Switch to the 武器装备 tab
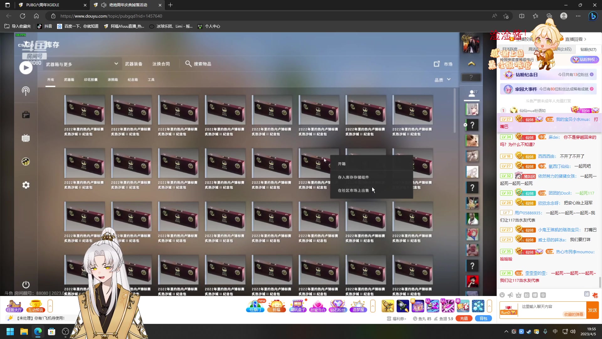The image size is (602, 339). (x=134, y=64)
